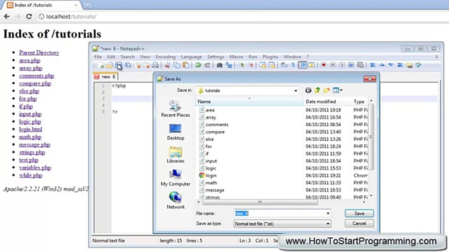Click the Save button in the dialog
449x252 pixels.
tap(359, 213)
